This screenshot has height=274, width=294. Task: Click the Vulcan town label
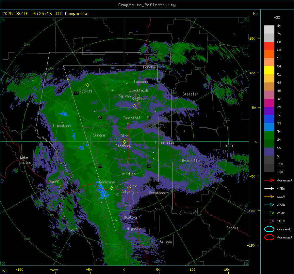point(166,242)
